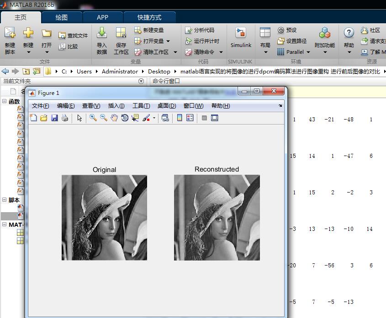This screenshot has height=318, width=386.
Task: Click Link Plot icon in Figure toolbar
Action: [165, 118]
